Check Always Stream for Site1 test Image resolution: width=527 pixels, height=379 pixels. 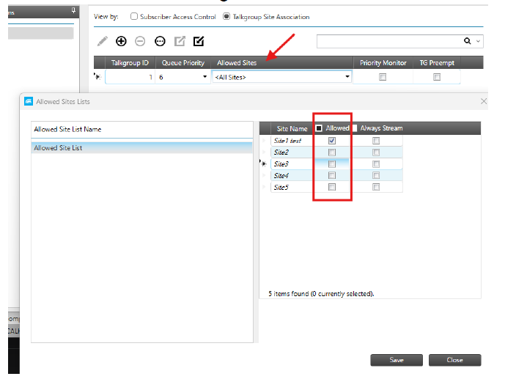(376, 141)
